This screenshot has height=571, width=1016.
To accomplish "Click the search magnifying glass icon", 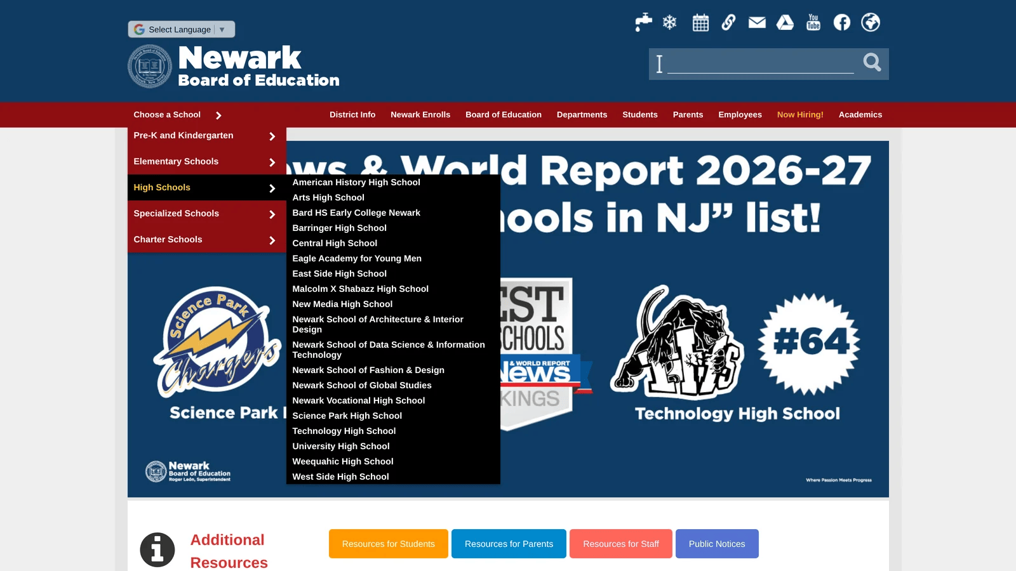I will tap(872, 62).
